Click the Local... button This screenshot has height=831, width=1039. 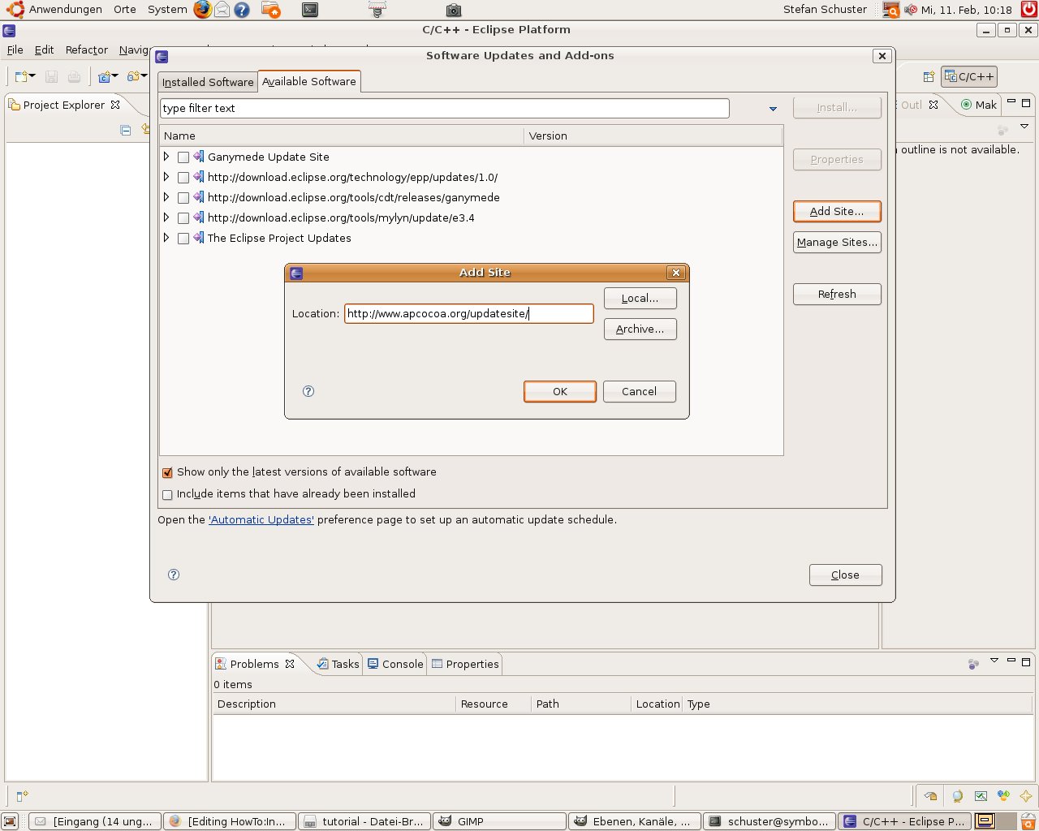pos(640,298)
